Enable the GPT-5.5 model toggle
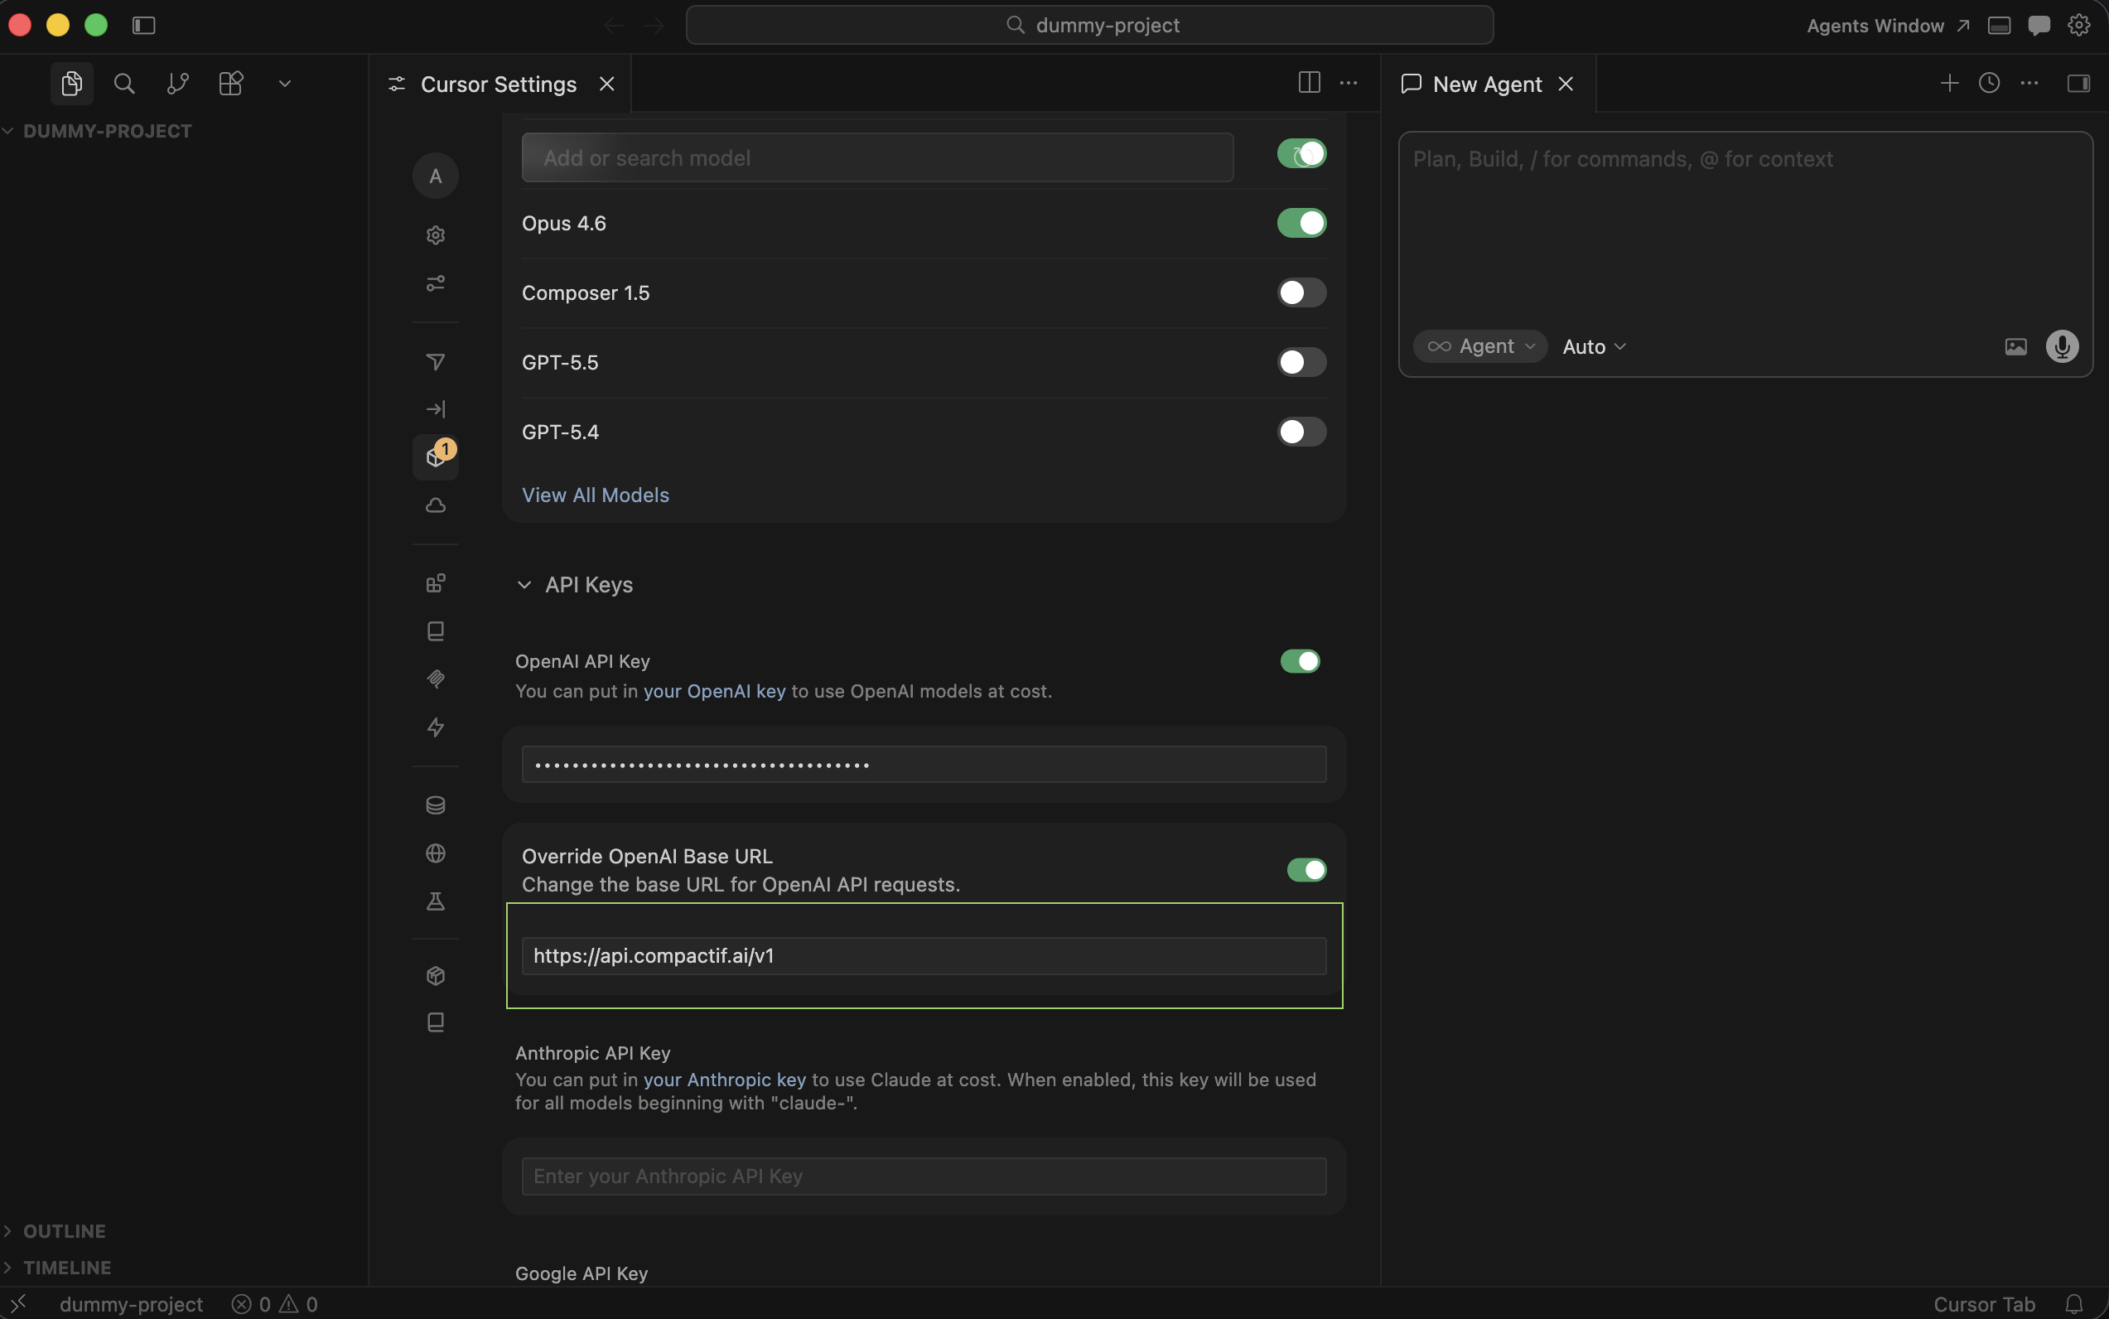Image resolution: width=2109 pixels, height=1319 pixels. (1301, 362)
